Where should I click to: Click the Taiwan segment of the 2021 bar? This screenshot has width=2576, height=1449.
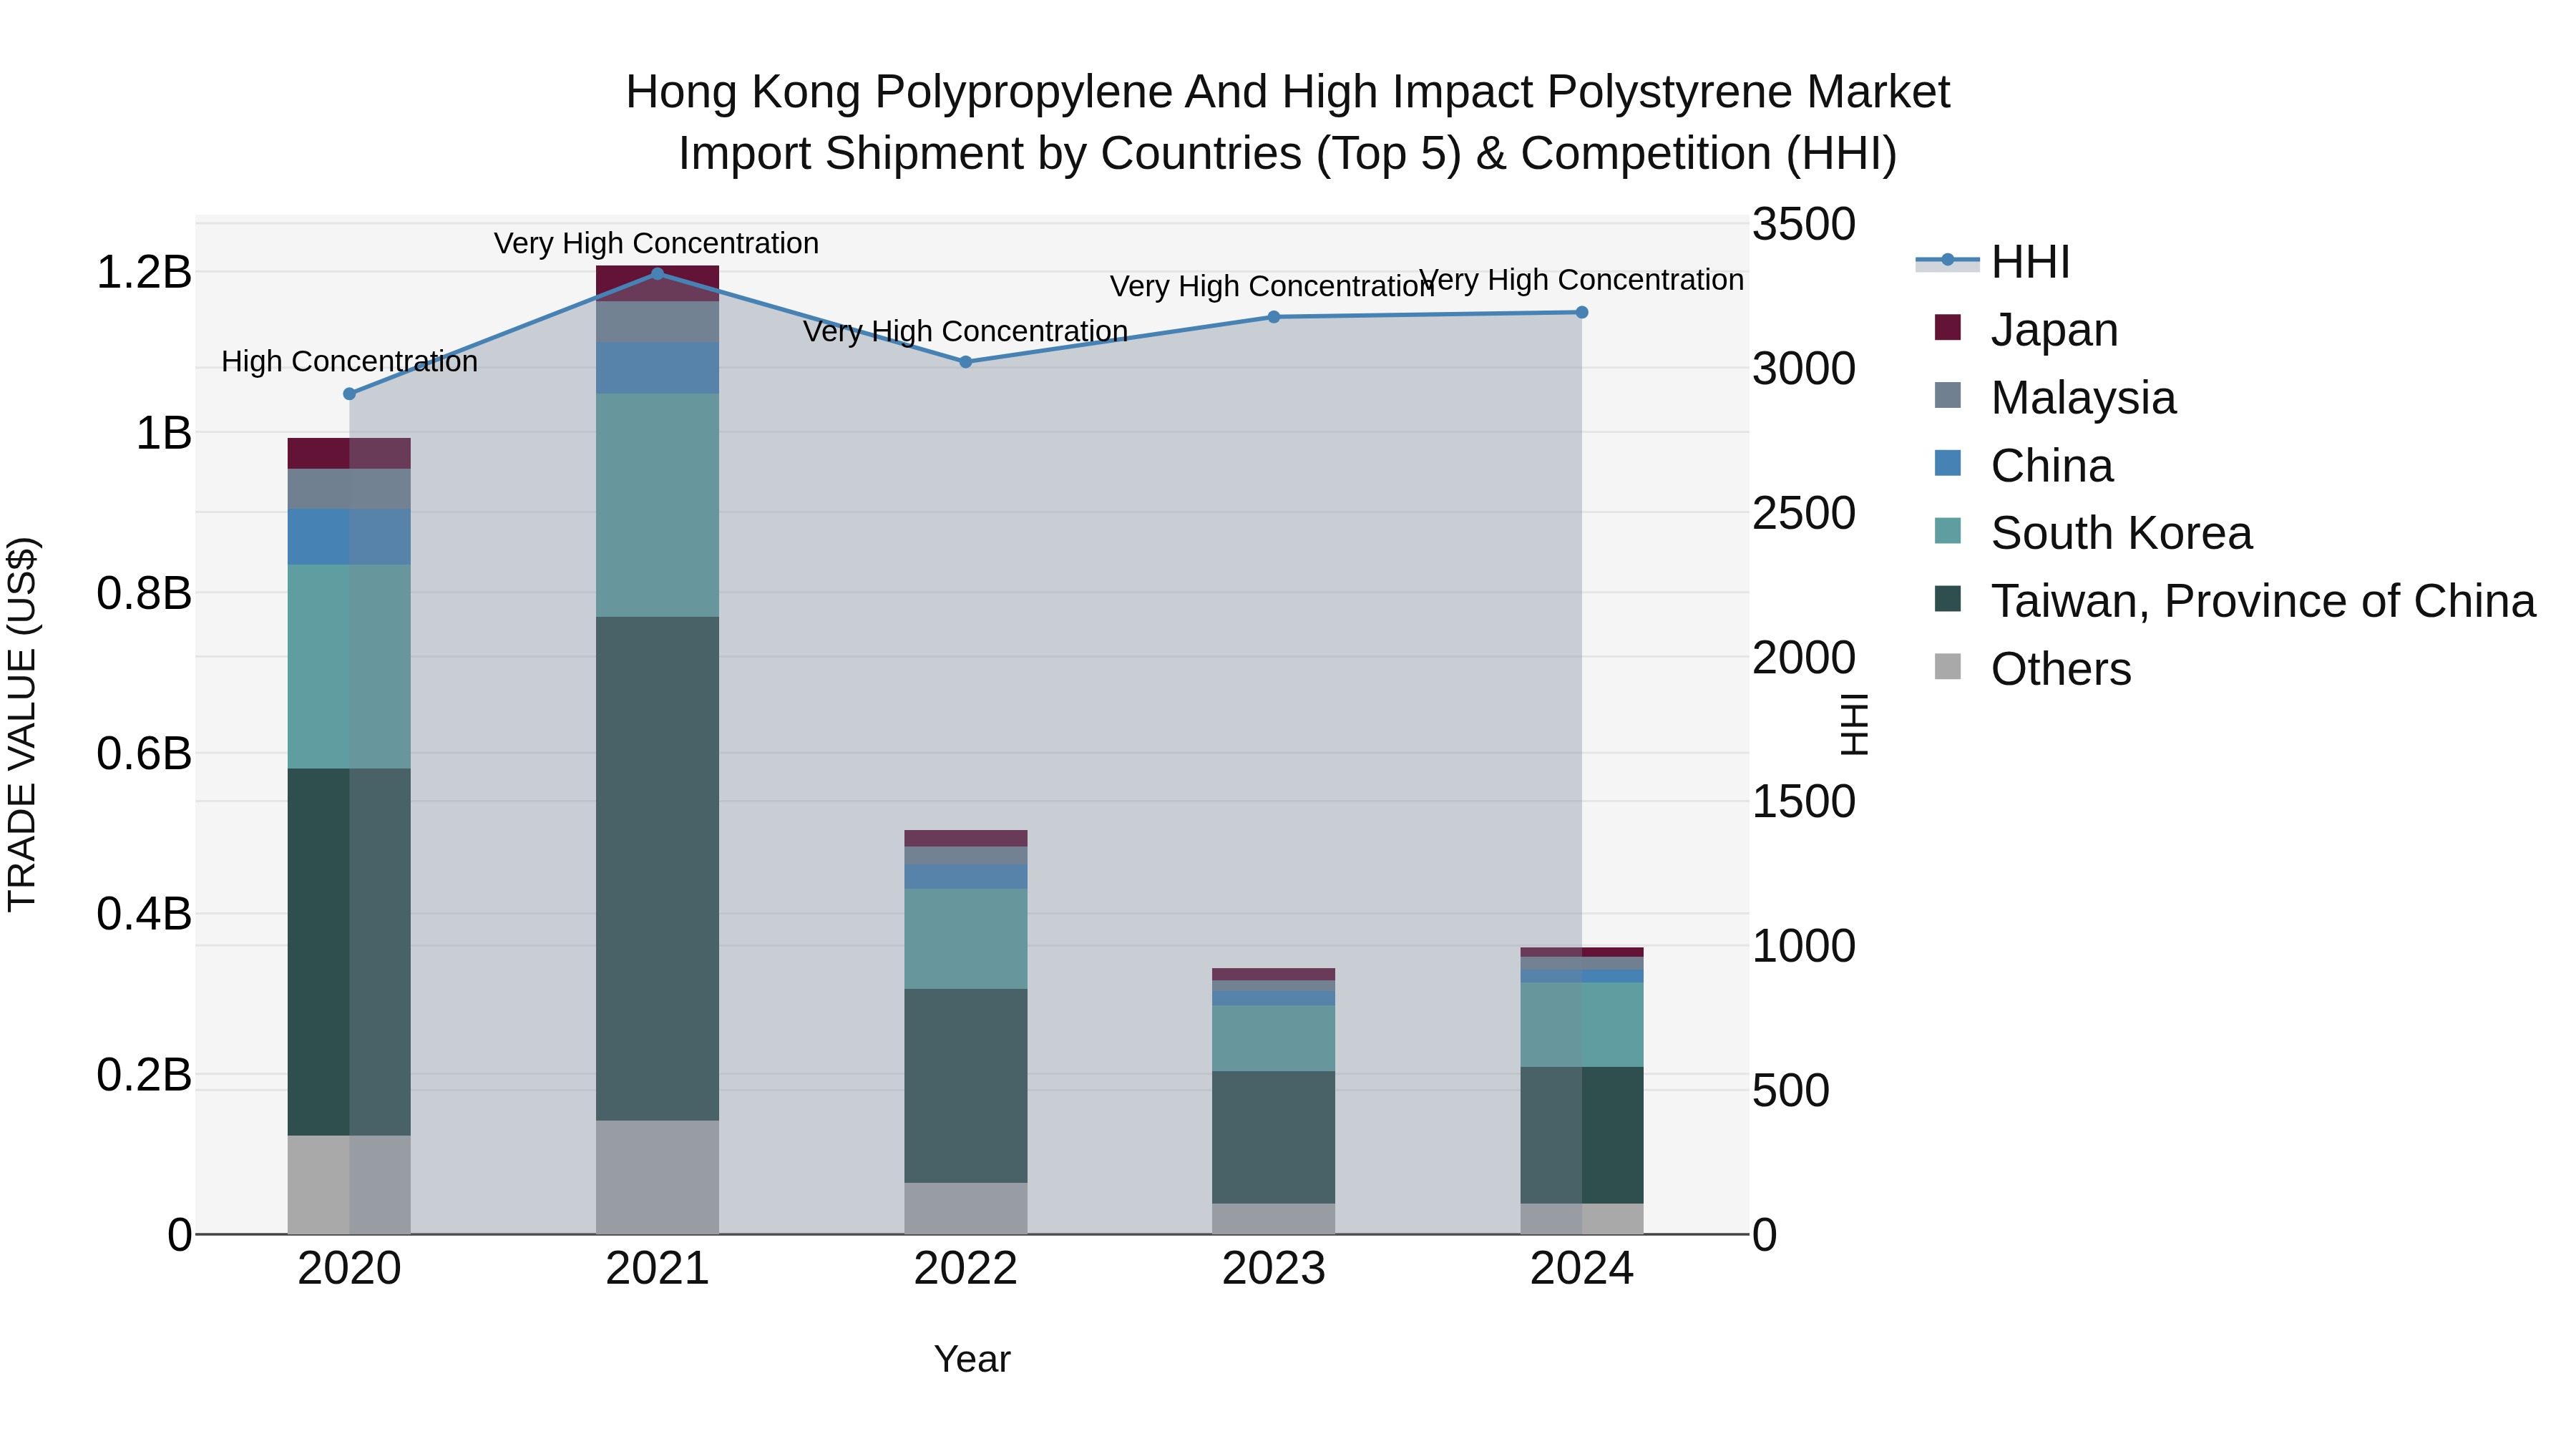click(657, 868)
